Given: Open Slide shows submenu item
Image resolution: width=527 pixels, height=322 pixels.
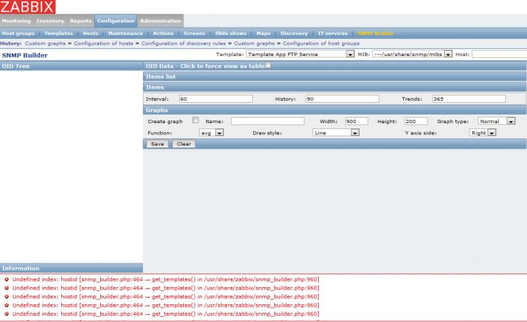Looking at the screenshot, I should point(231,34).
